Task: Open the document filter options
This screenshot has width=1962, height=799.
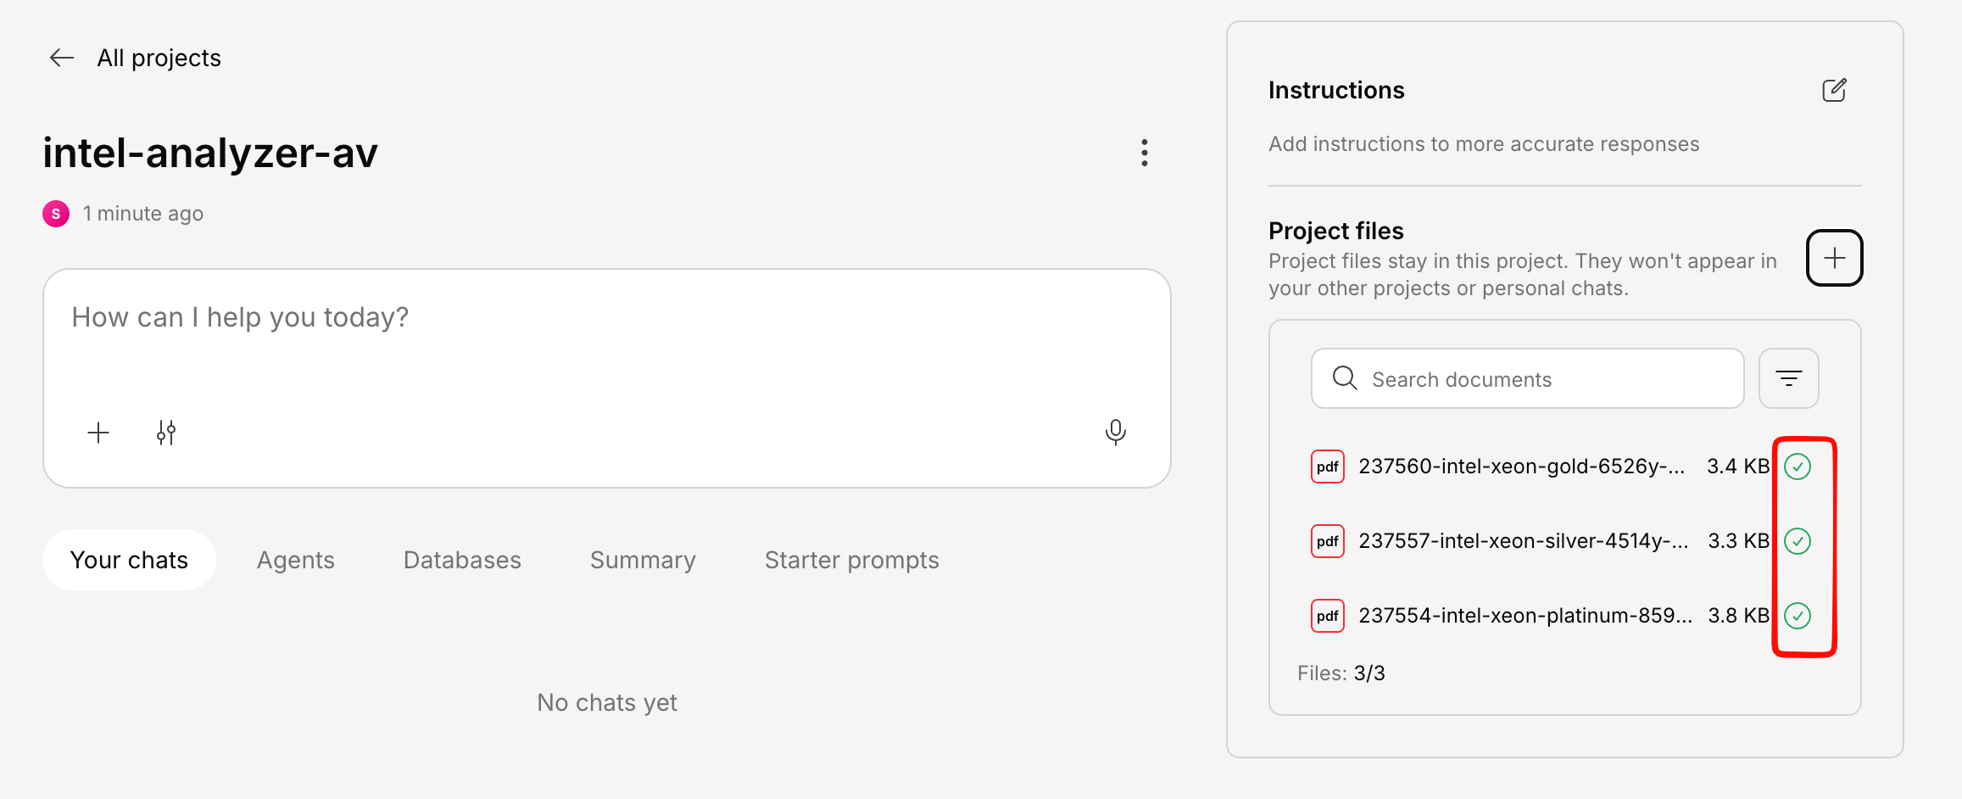Action: tap(1788, 378)
